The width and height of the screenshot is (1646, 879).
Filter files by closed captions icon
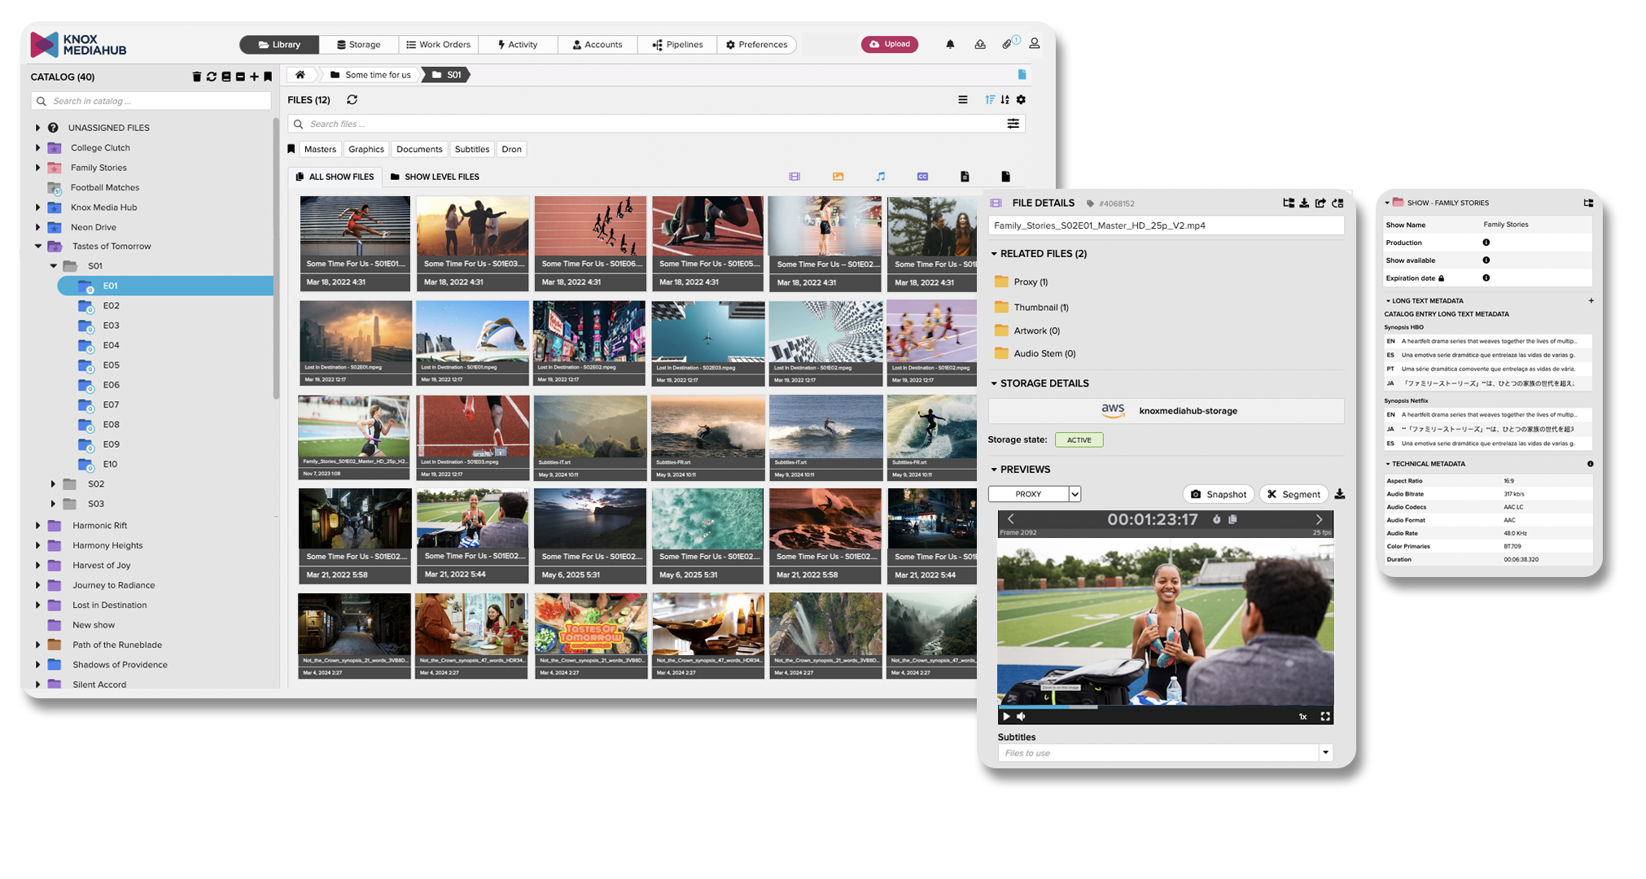tap(922, 177)
